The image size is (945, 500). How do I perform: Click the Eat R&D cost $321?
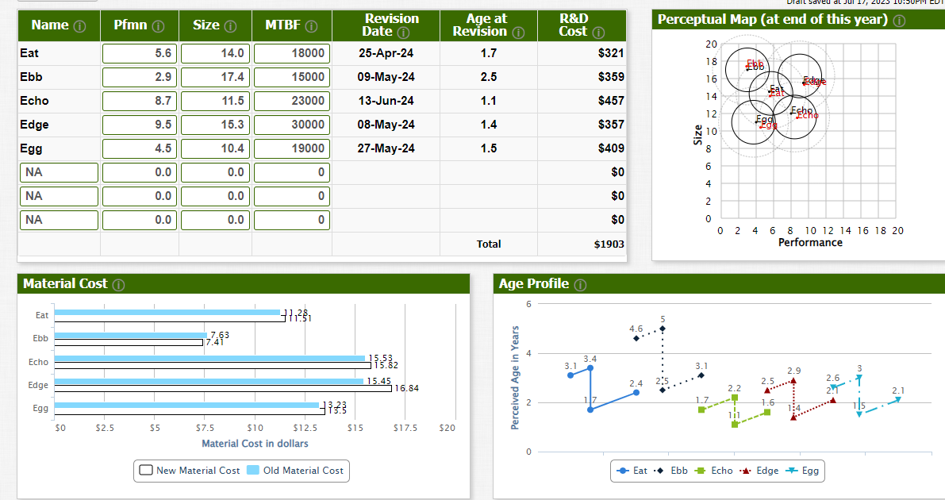tap(610, 53)
